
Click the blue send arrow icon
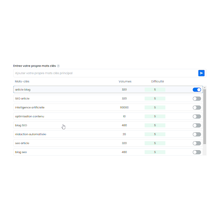(x=201, y=73)
